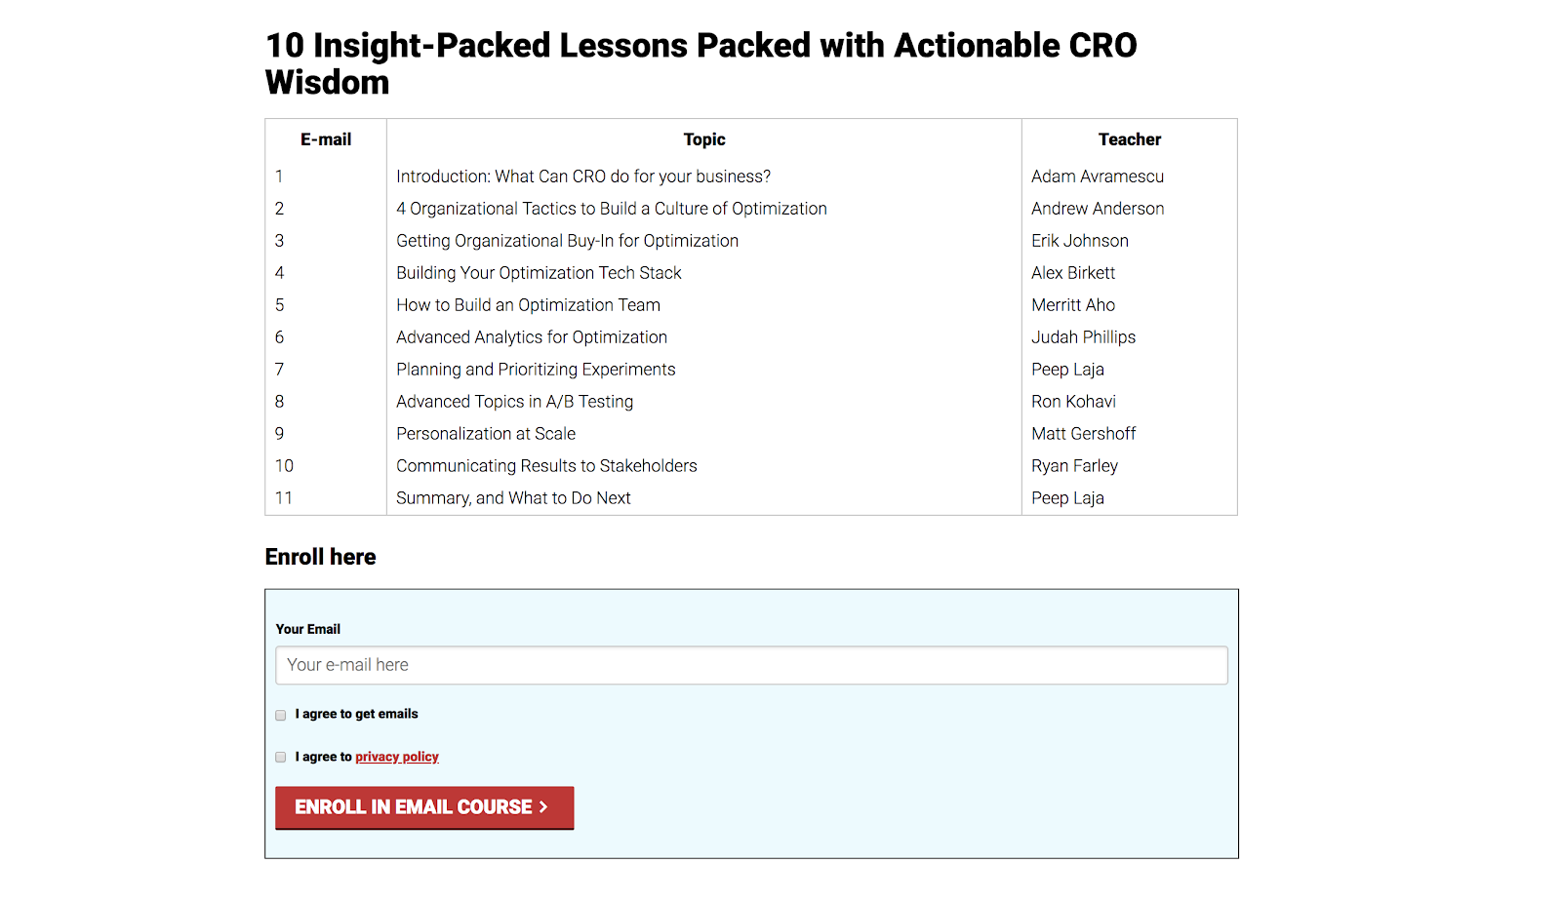Click the E-mail column header

(x=325, y=139)
